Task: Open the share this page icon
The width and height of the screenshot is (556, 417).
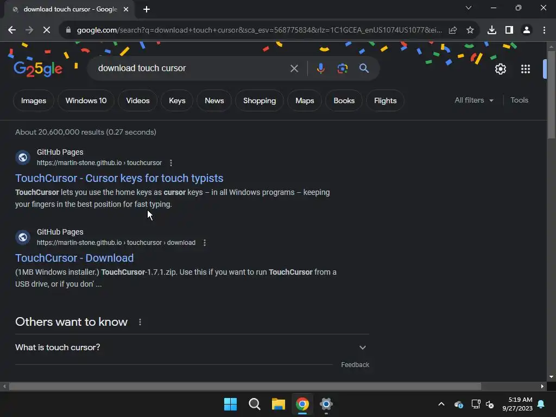Action: (453, 30)
